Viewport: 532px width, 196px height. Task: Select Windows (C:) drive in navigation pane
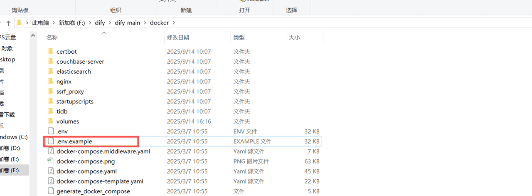click(14, 137)
